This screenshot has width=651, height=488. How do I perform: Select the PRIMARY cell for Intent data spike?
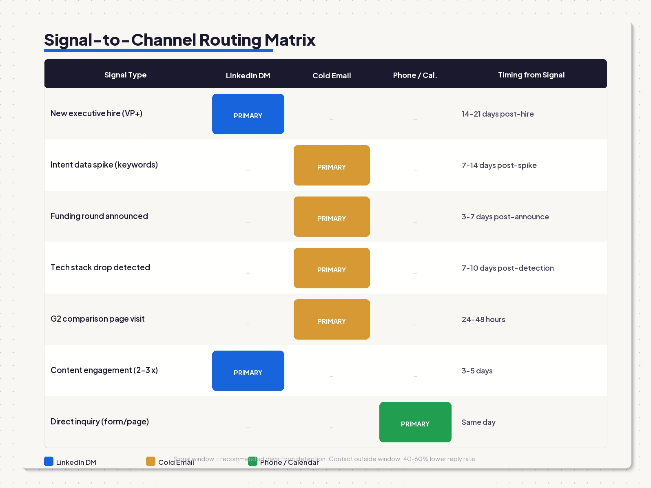332,165
